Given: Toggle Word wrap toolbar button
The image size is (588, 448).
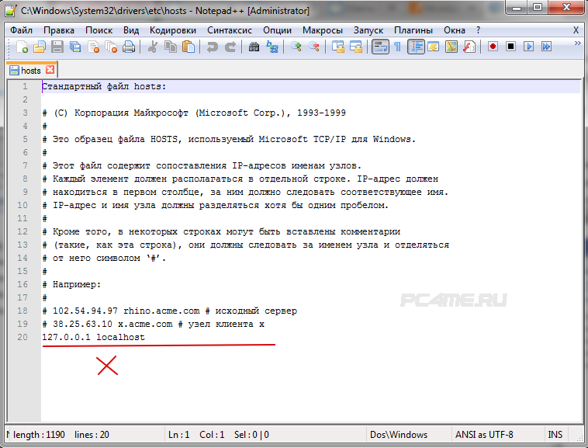Looking at the screenshot, I should coord(380,47).
